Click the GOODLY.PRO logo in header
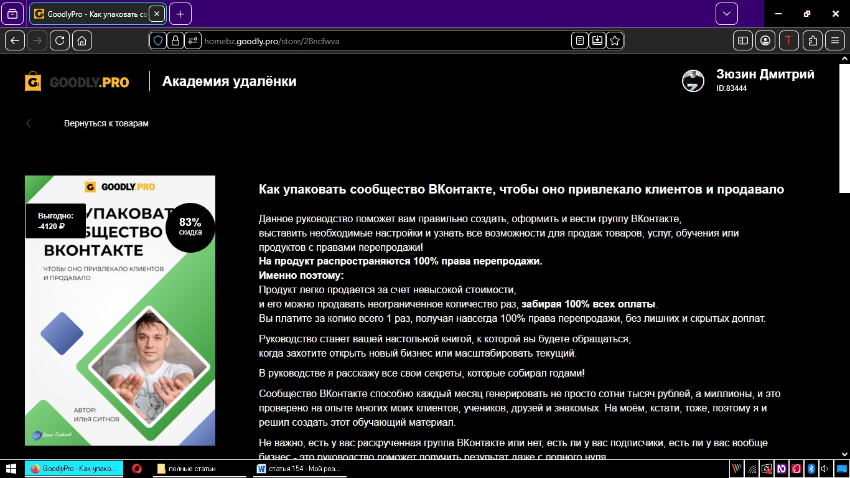 [x=77, y=82]
